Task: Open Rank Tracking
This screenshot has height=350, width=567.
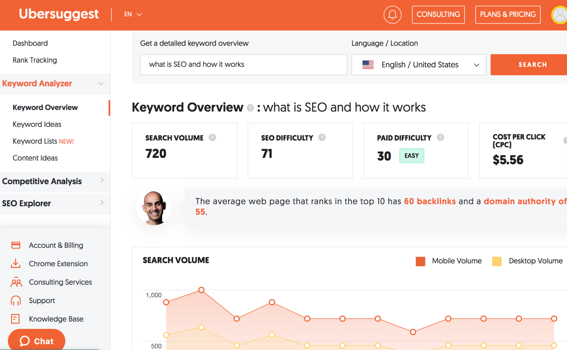Action: coord(35,60)
